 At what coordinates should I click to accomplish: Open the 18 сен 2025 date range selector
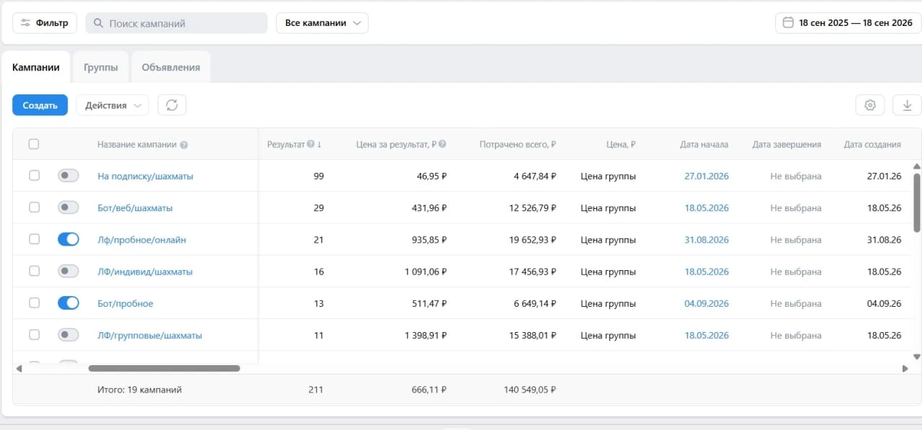pos(849,22)
